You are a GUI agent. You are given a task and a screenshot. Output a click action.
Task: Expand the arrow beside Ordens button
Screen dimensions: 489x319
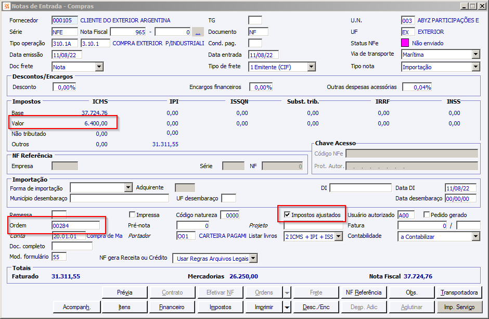point(287,292)
